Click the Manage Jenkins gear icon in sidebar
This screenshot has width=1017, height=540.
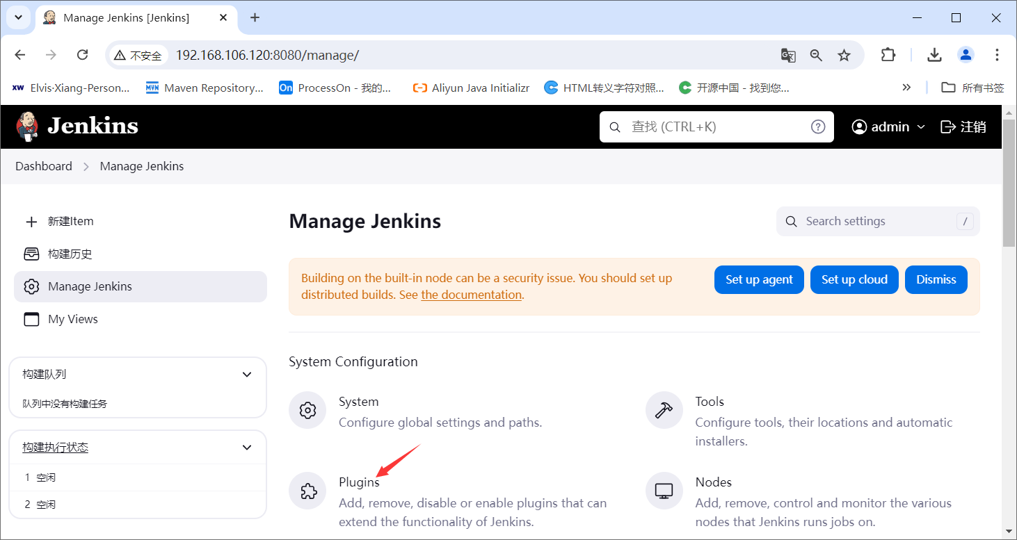[31, 286]
